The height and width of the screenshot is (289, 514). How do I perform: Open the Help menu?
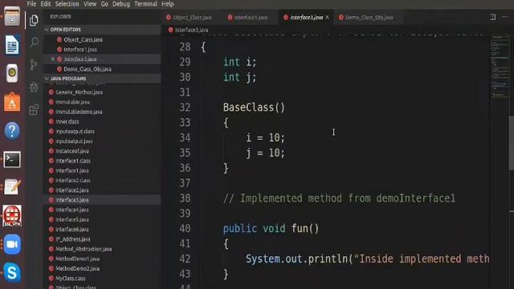[168, 4]
